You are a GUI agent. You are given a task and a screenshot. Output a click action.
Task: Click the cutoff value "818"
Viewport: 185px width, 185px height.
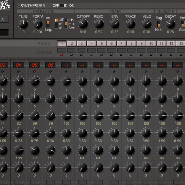pyautogui.click(x=83, y=32)
